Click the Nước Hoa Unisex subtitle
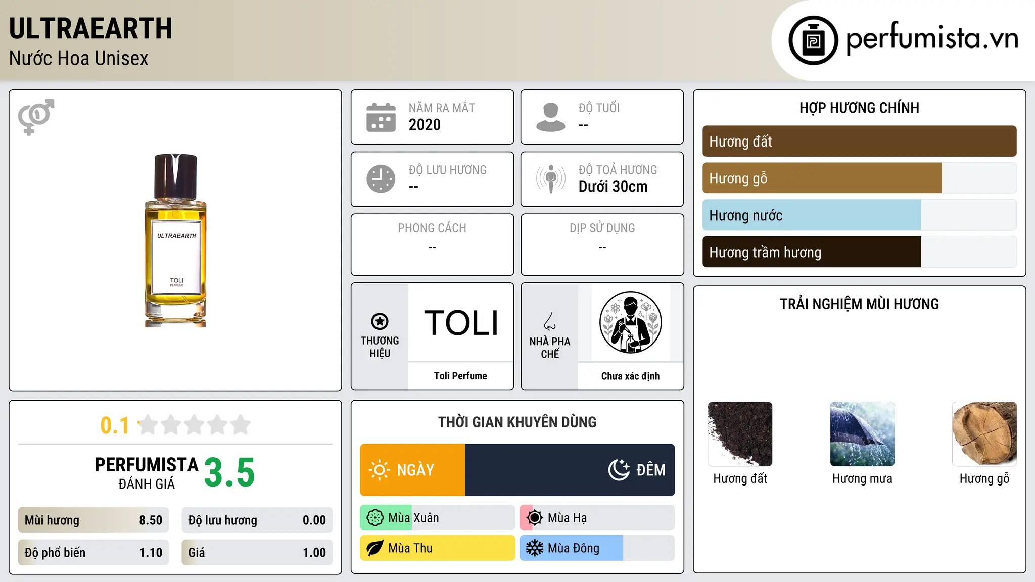 79,58
